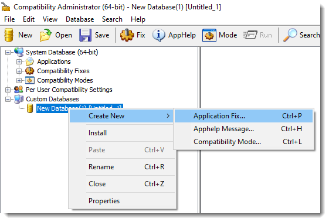This screenshot has width=329, height=222.
Task: Open the File menu
Action: pos(9,19)
